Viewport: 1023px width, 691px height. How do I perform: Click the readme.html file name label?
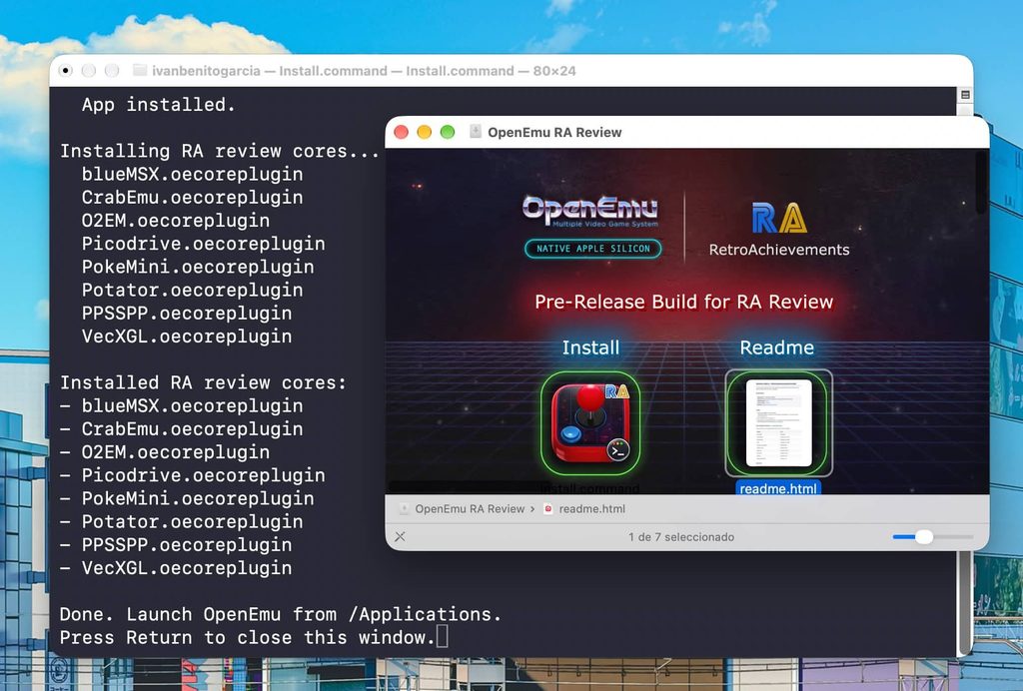coord(778,488)
